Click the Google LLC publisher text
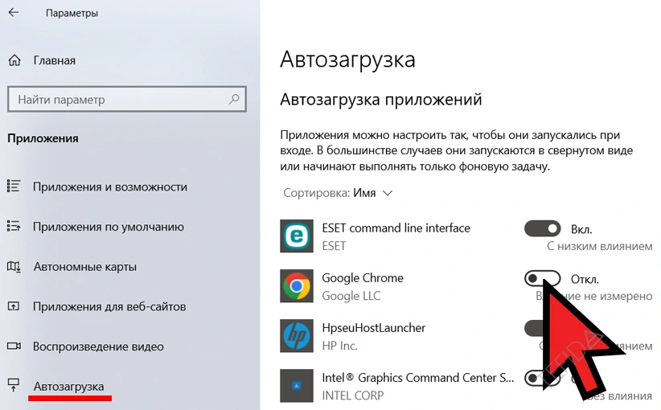Image resolution: width=661 pixels, height=410 pixels. [x=351, y=296]
